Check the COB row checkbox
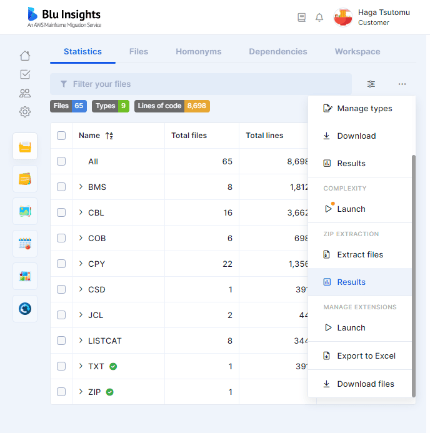The image size is (430, 433). (x=61, y=238)
